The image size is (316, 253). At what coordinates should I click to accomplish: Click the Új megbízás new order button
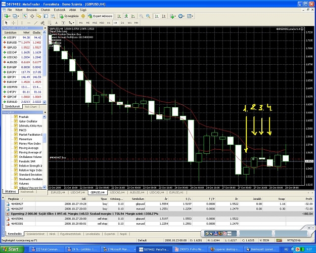69,16
